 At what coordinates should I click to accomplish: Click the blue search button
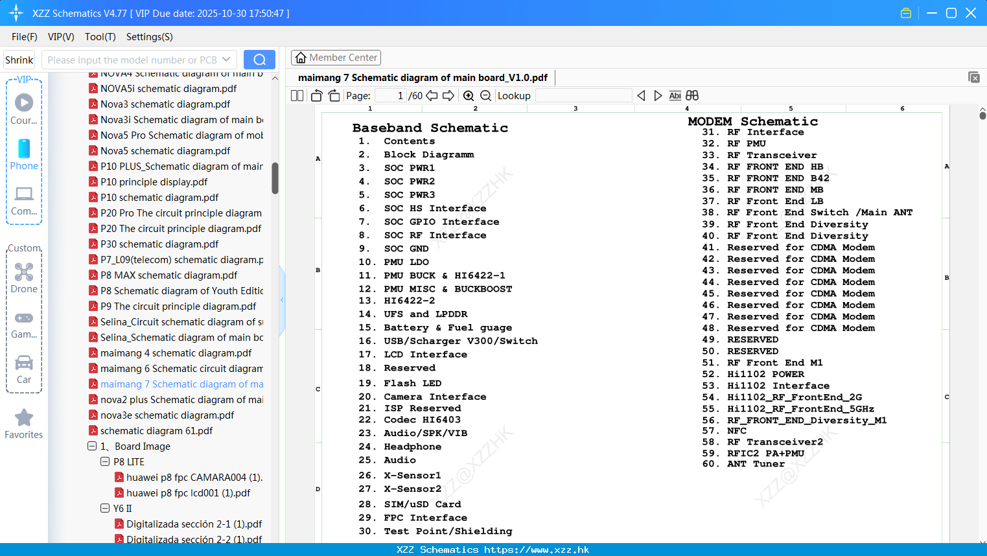click(259, 60)
